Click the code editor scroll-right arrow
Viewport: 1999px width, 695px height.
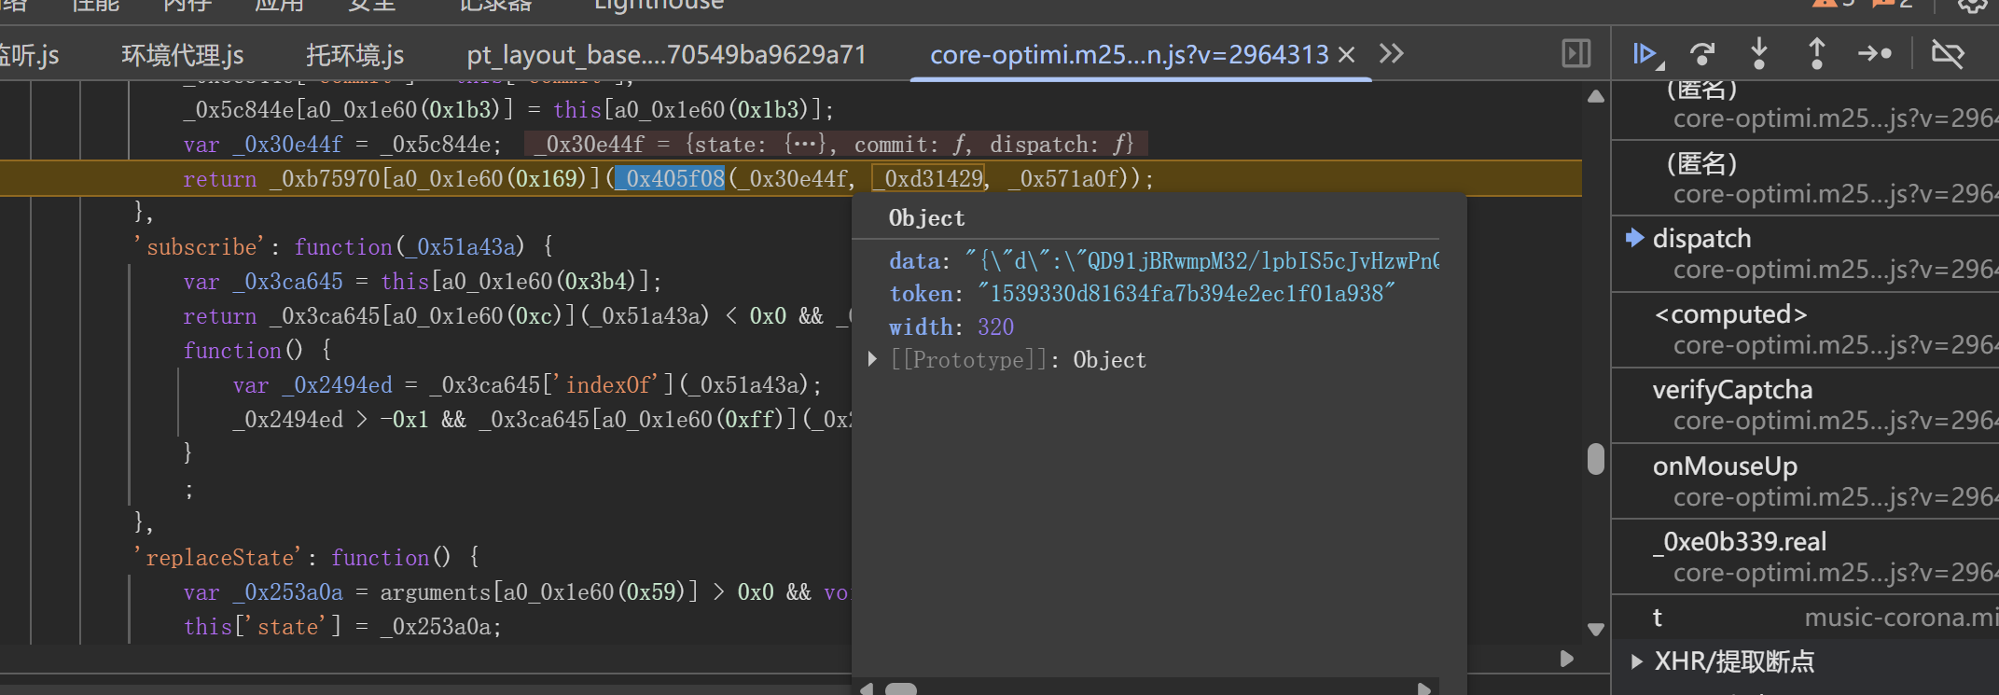(x=1567, y=659)
